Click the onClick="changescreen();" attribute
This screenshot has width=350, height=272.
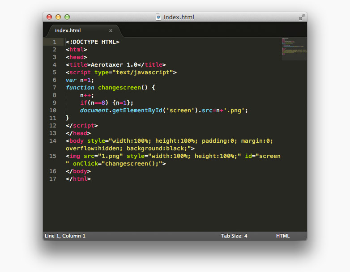tap(117, 164)
